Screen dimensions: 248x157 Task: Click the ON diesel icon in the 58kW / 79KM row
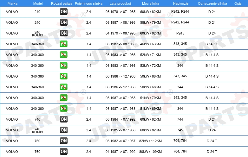coord(64,22)
